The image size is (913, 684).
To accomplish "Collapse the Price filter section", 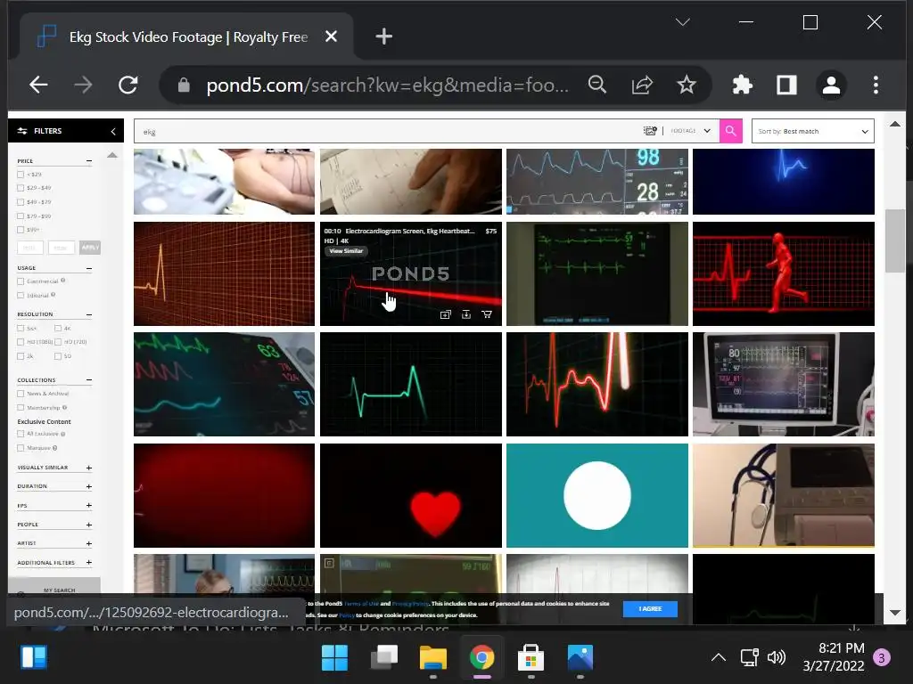I will coord(89,160).
